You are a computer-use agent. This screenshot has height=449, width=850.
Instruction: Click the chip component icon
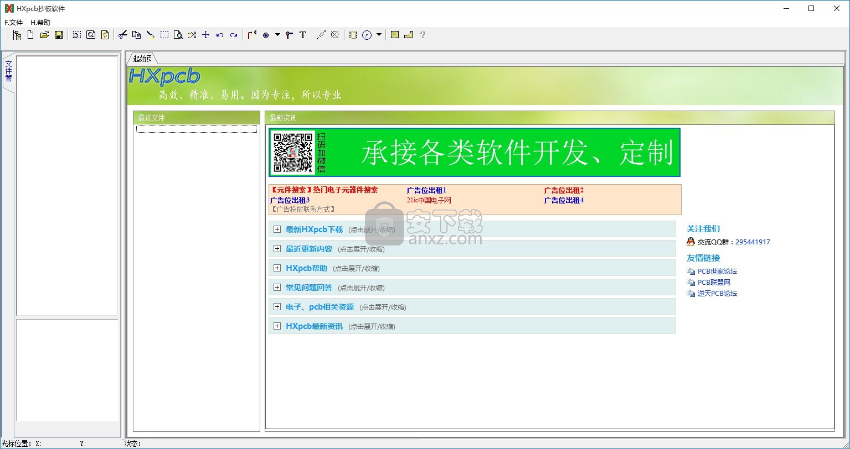point(353,35)
